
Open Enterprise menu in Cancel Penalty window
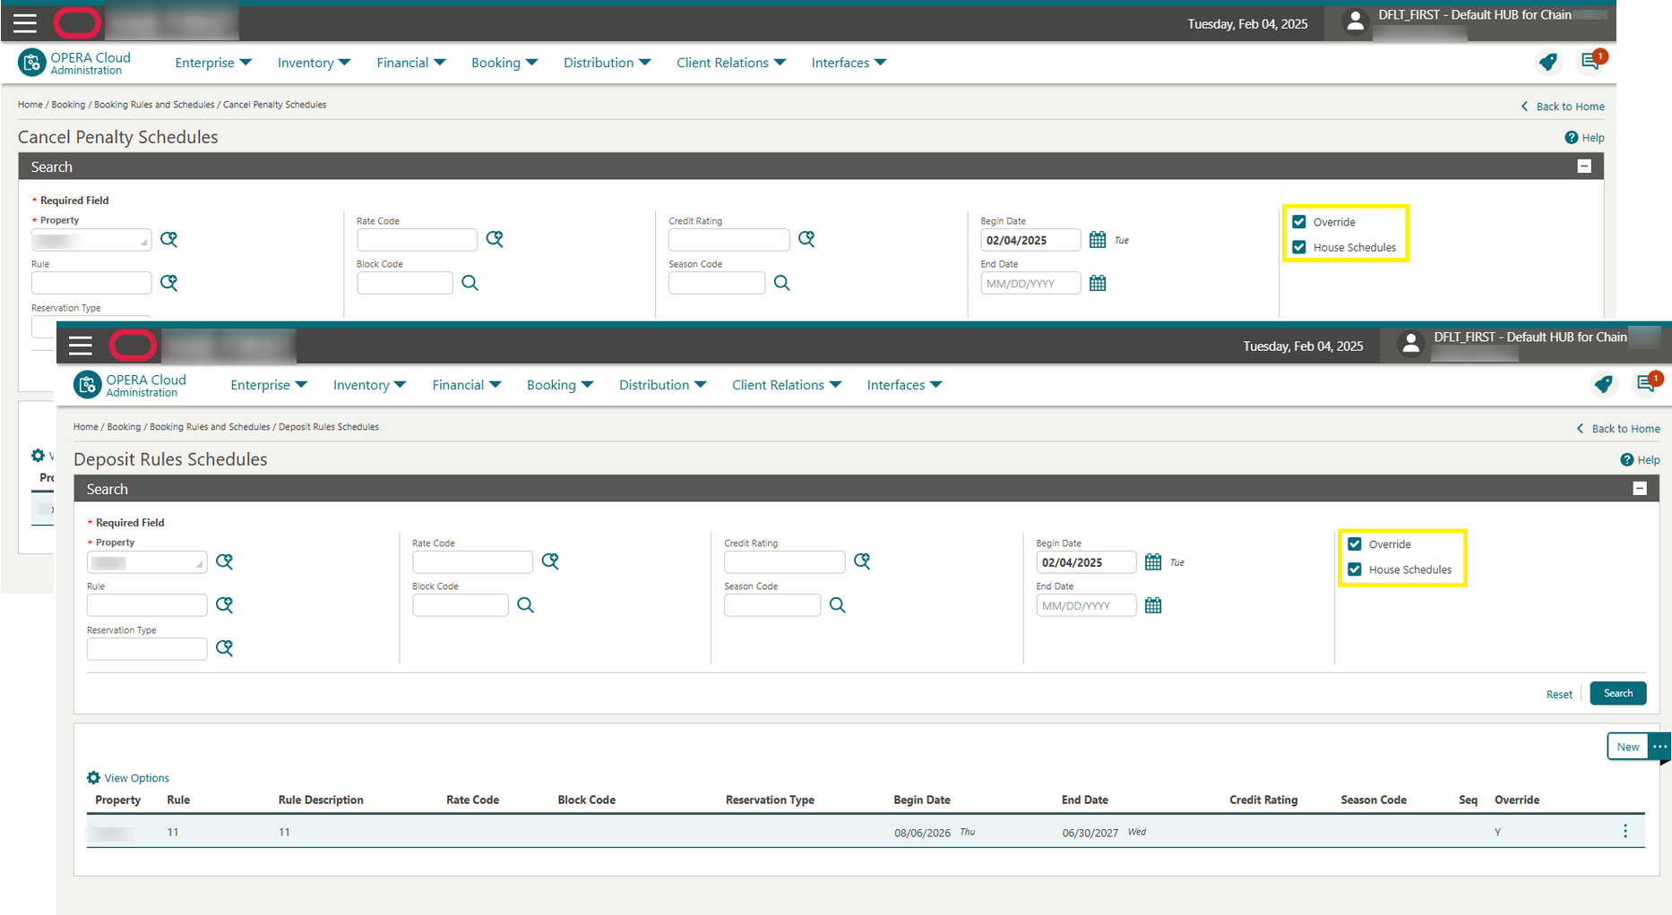[213, 63]
